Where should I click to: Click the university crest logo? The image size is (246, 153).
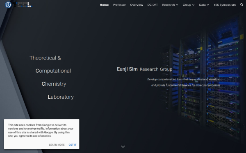pyautogui.click(x=8, y=4)
